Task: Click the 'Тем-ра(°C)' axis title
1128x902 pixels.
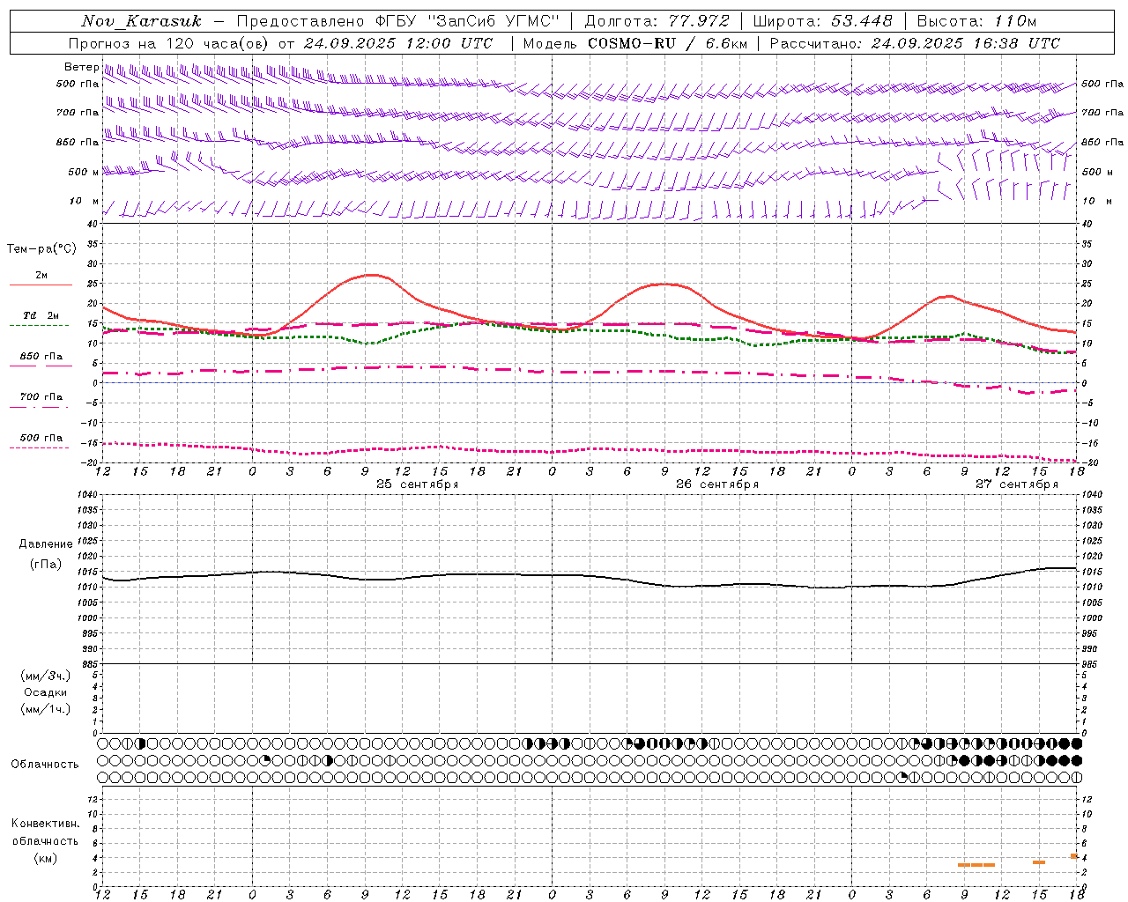Action: (41, 249)
